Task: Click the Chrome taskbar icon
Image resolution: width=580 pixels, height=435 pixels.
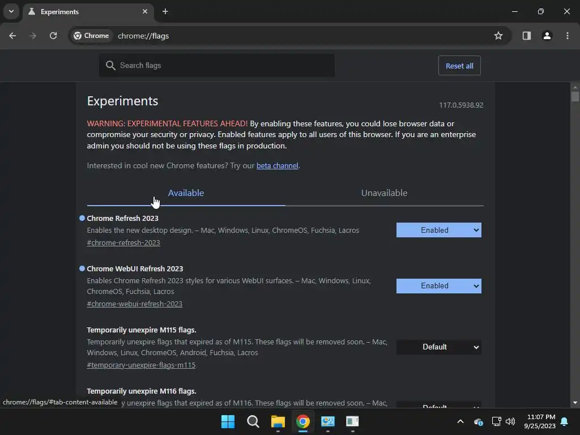Action: point(303,421)
